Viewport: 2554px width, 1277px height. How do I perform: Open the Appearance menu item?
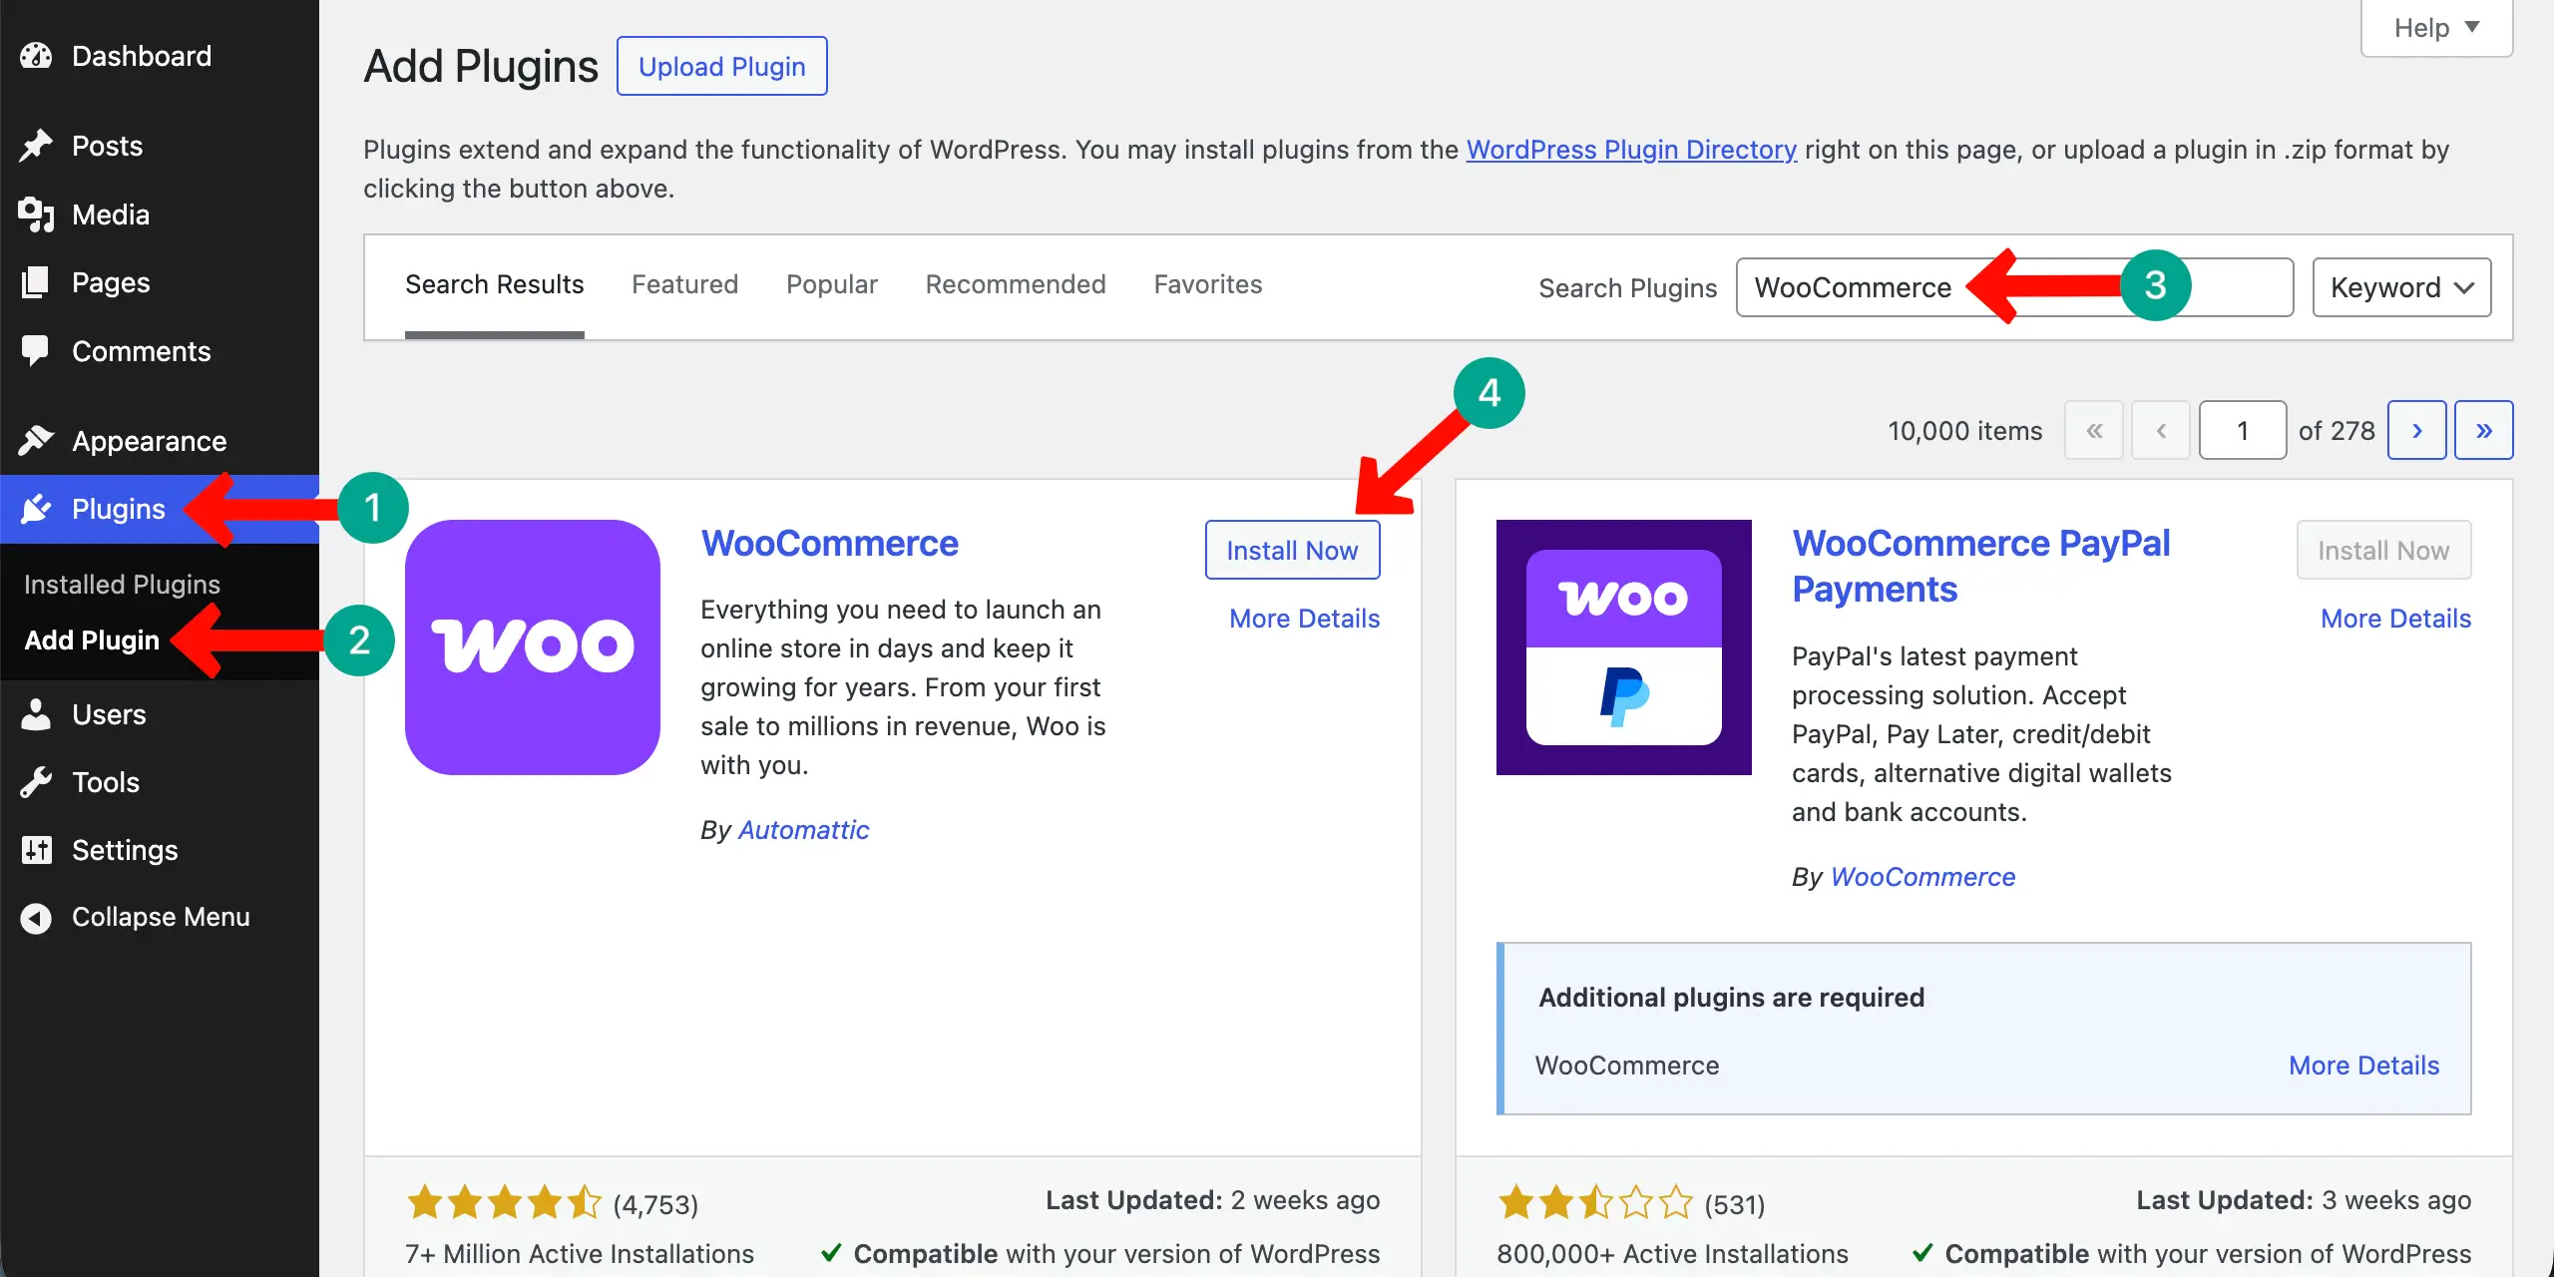tap(160, 440)
